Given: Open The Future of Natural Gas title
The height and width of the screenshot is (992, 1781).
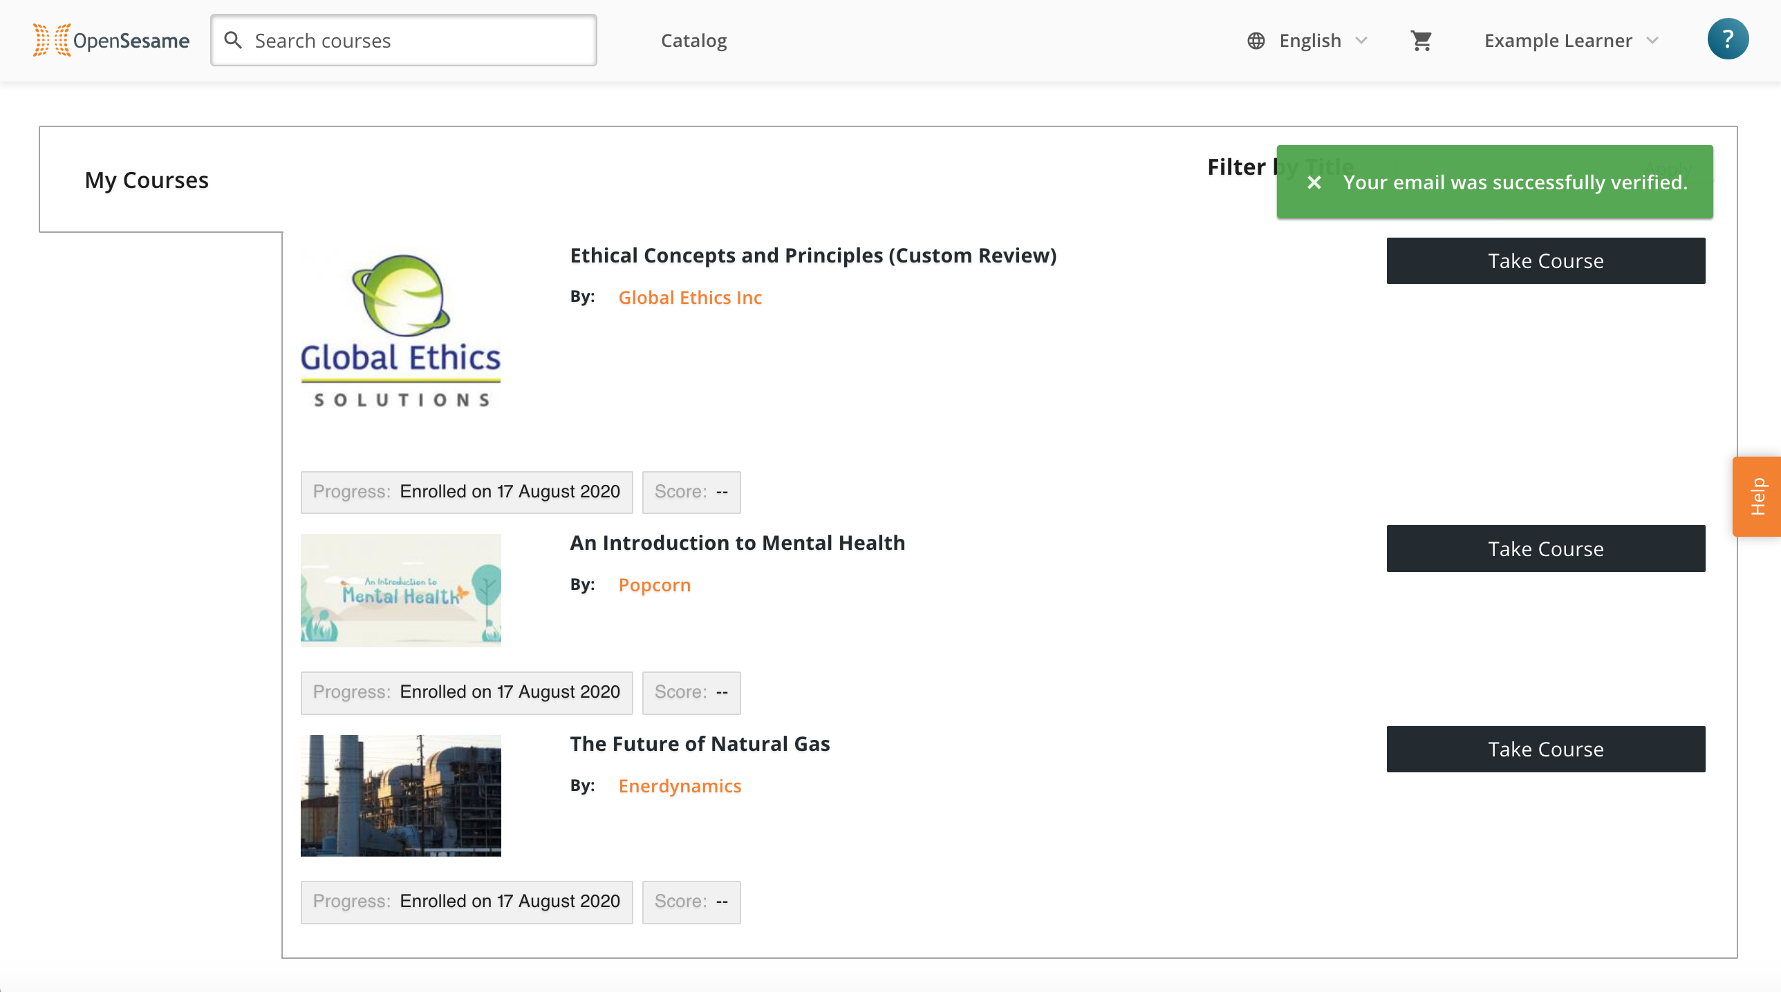Looking at the screenshot, I should click(x=700, y=744).
